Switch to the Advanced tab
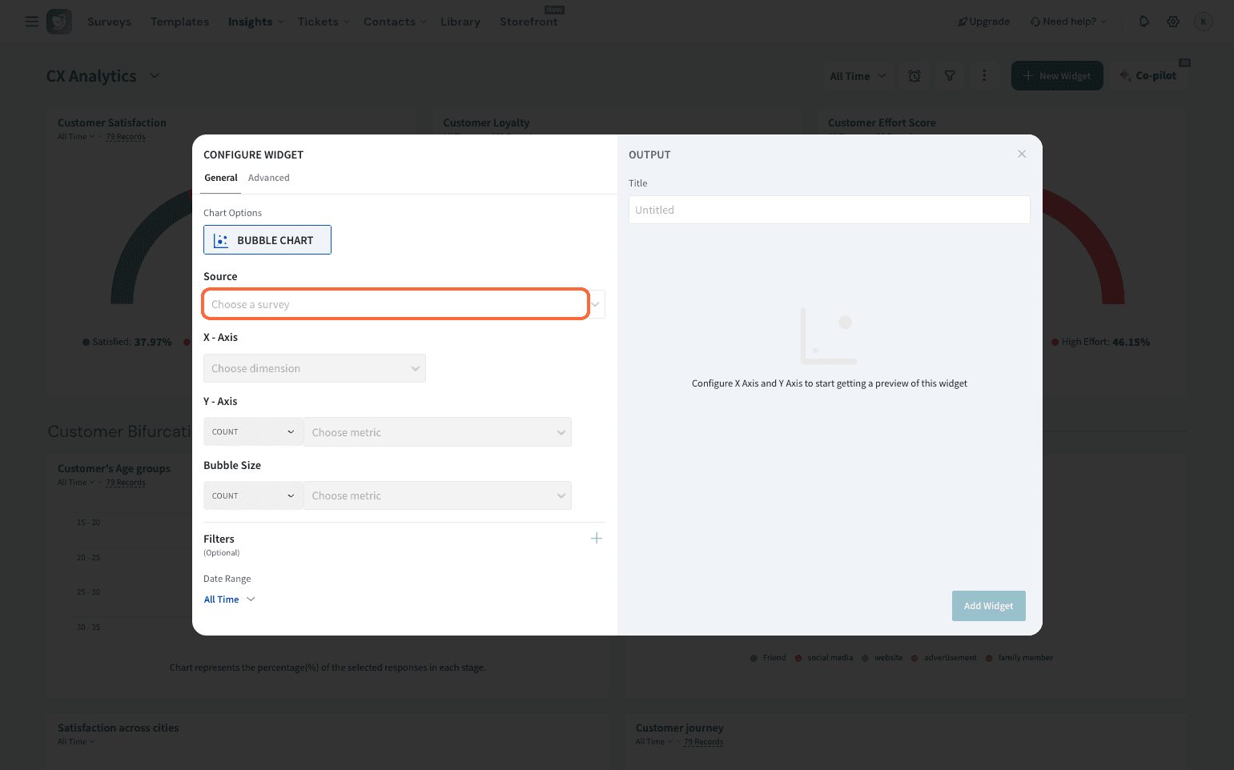The image size is (1234, 770). point(268,178)
